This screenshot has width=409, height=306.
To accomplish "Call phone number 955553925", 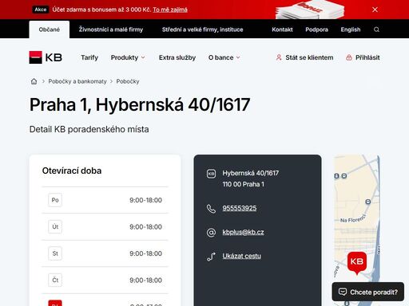I will pos(240,208).
